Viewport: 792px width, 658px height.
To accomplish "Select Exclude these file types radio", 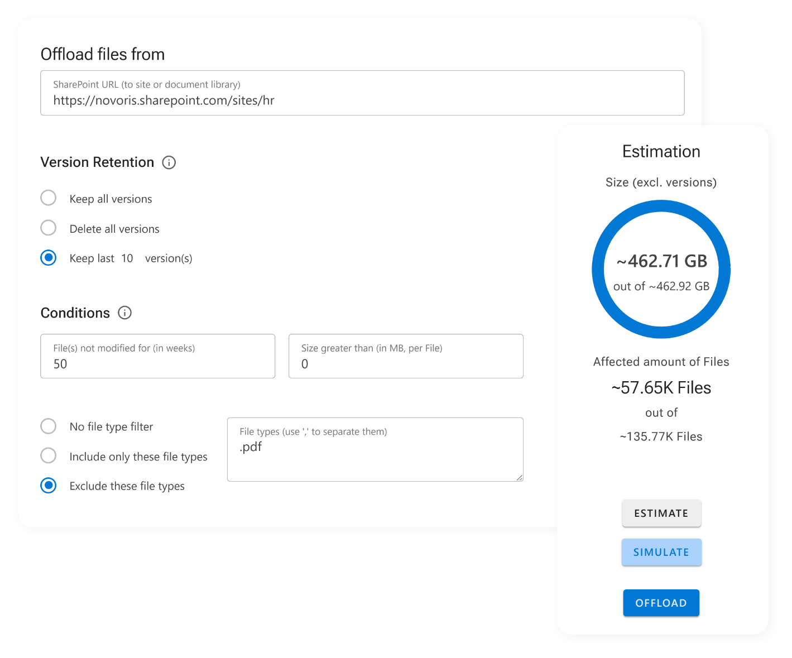I will coord(49,486).
